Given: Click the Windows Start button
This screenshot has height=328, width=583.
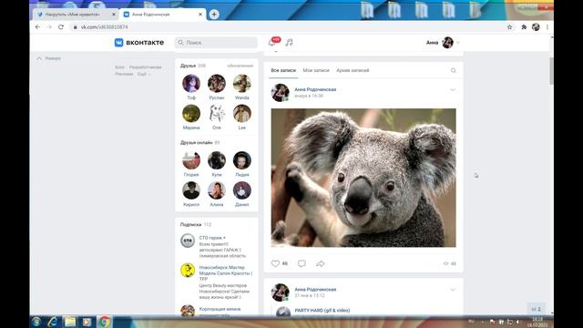Looking at the screenshot, I should (x=36, y=322).
